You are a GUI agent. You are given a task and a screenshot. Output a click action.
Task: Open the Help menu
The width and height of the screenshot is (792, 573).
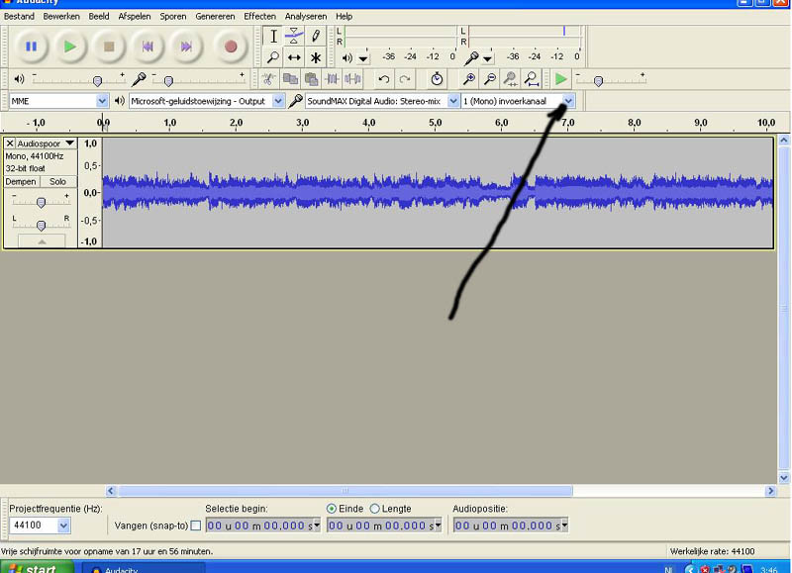[344, 16]
